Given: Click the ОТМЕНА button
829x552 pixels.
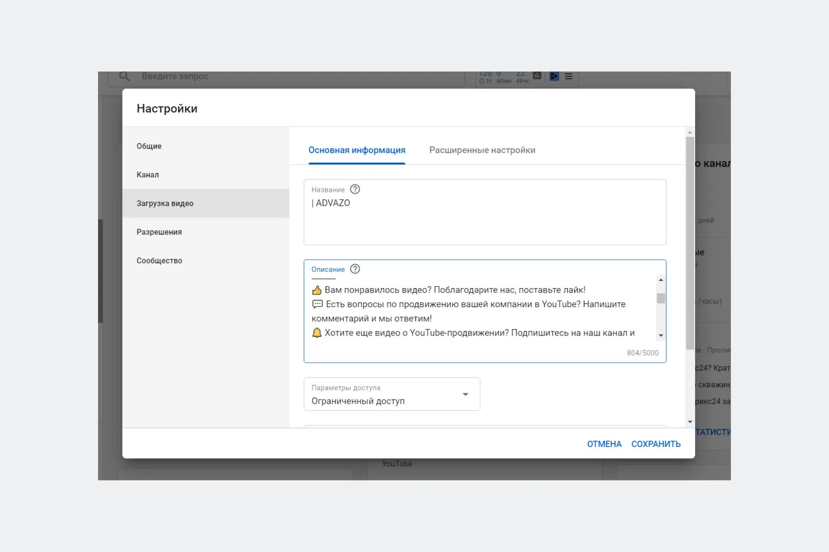Looking at the screenshot, I should [x=604, y=444].
